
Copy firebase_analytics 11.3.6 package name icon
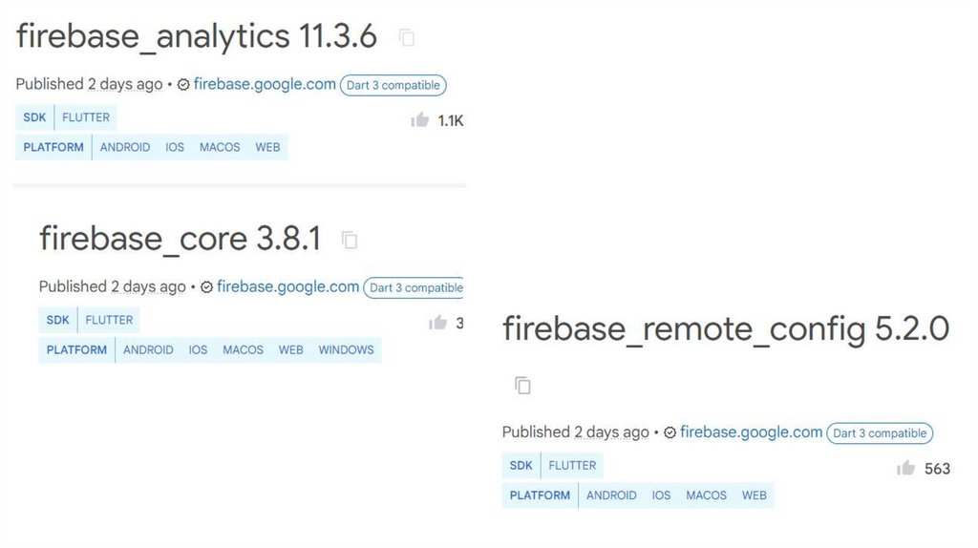pyautogui.click(x=408, y=38)
